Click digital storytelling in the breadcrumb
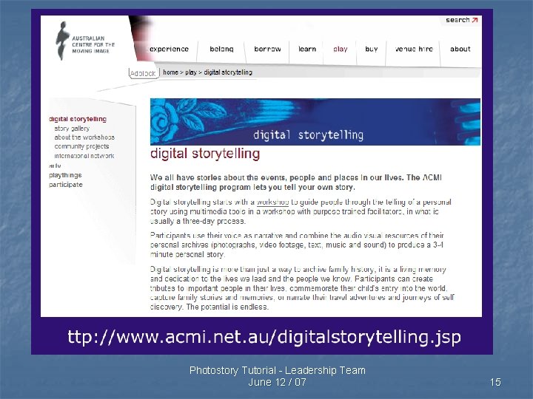 (x=228, y=72)
